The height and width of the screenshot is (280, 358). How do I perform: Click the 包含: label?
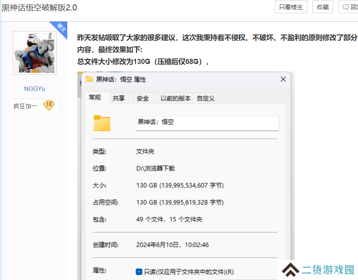(99, 219)
